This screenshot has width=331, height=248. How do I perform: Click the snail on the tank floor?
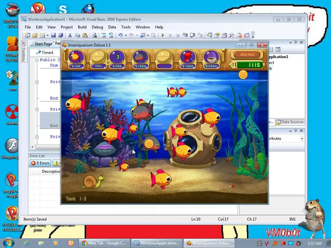point(93,181)
